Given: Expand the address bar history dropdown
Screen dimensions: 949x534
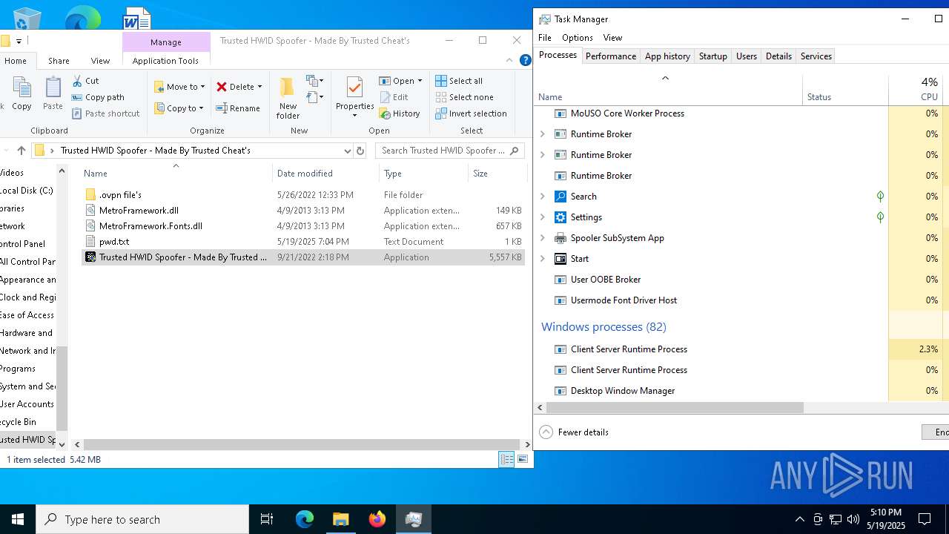Looking at the screenshot, I should (347, 151).
